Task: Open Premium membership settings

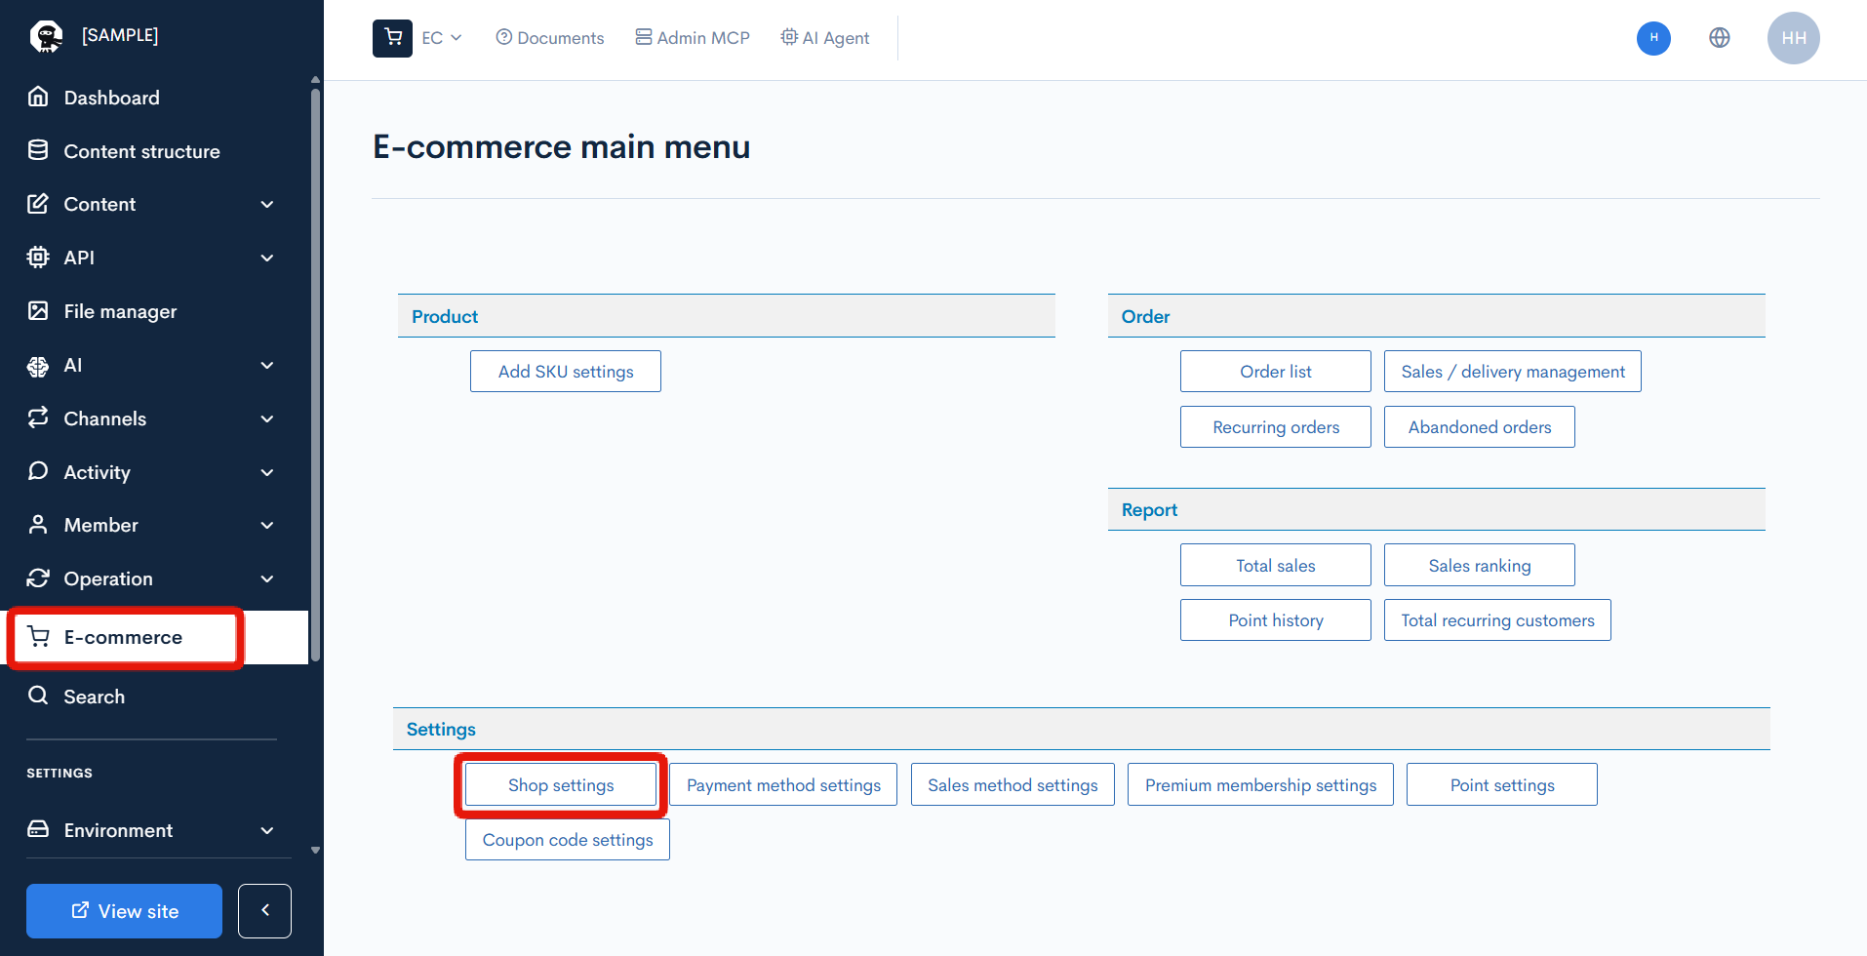Action: coord(1260,784)
